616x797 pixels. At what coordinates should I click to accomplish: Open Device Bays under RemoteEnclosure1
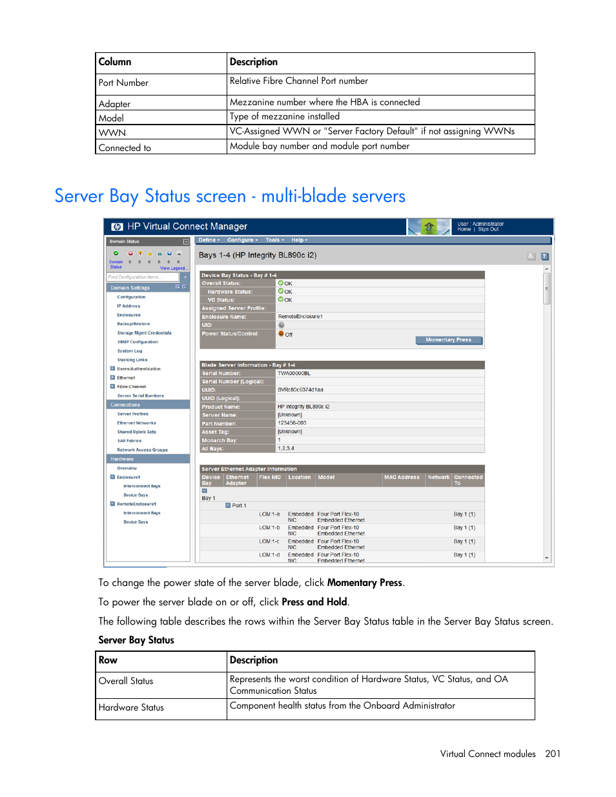coord(136,522)
